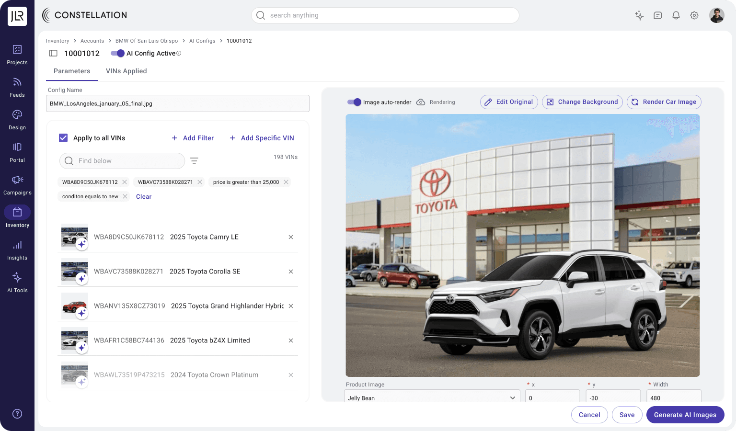736x431 pixels.
Task: Click Render Car Image button
Action: pyautogui.click(x=664, y=102)
